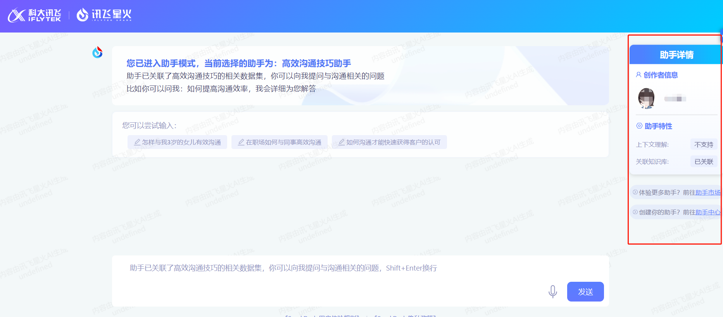The width and height of the screenshot is (723, 317).
Task: Open the 助手中心 link
Action: (708, 212)
